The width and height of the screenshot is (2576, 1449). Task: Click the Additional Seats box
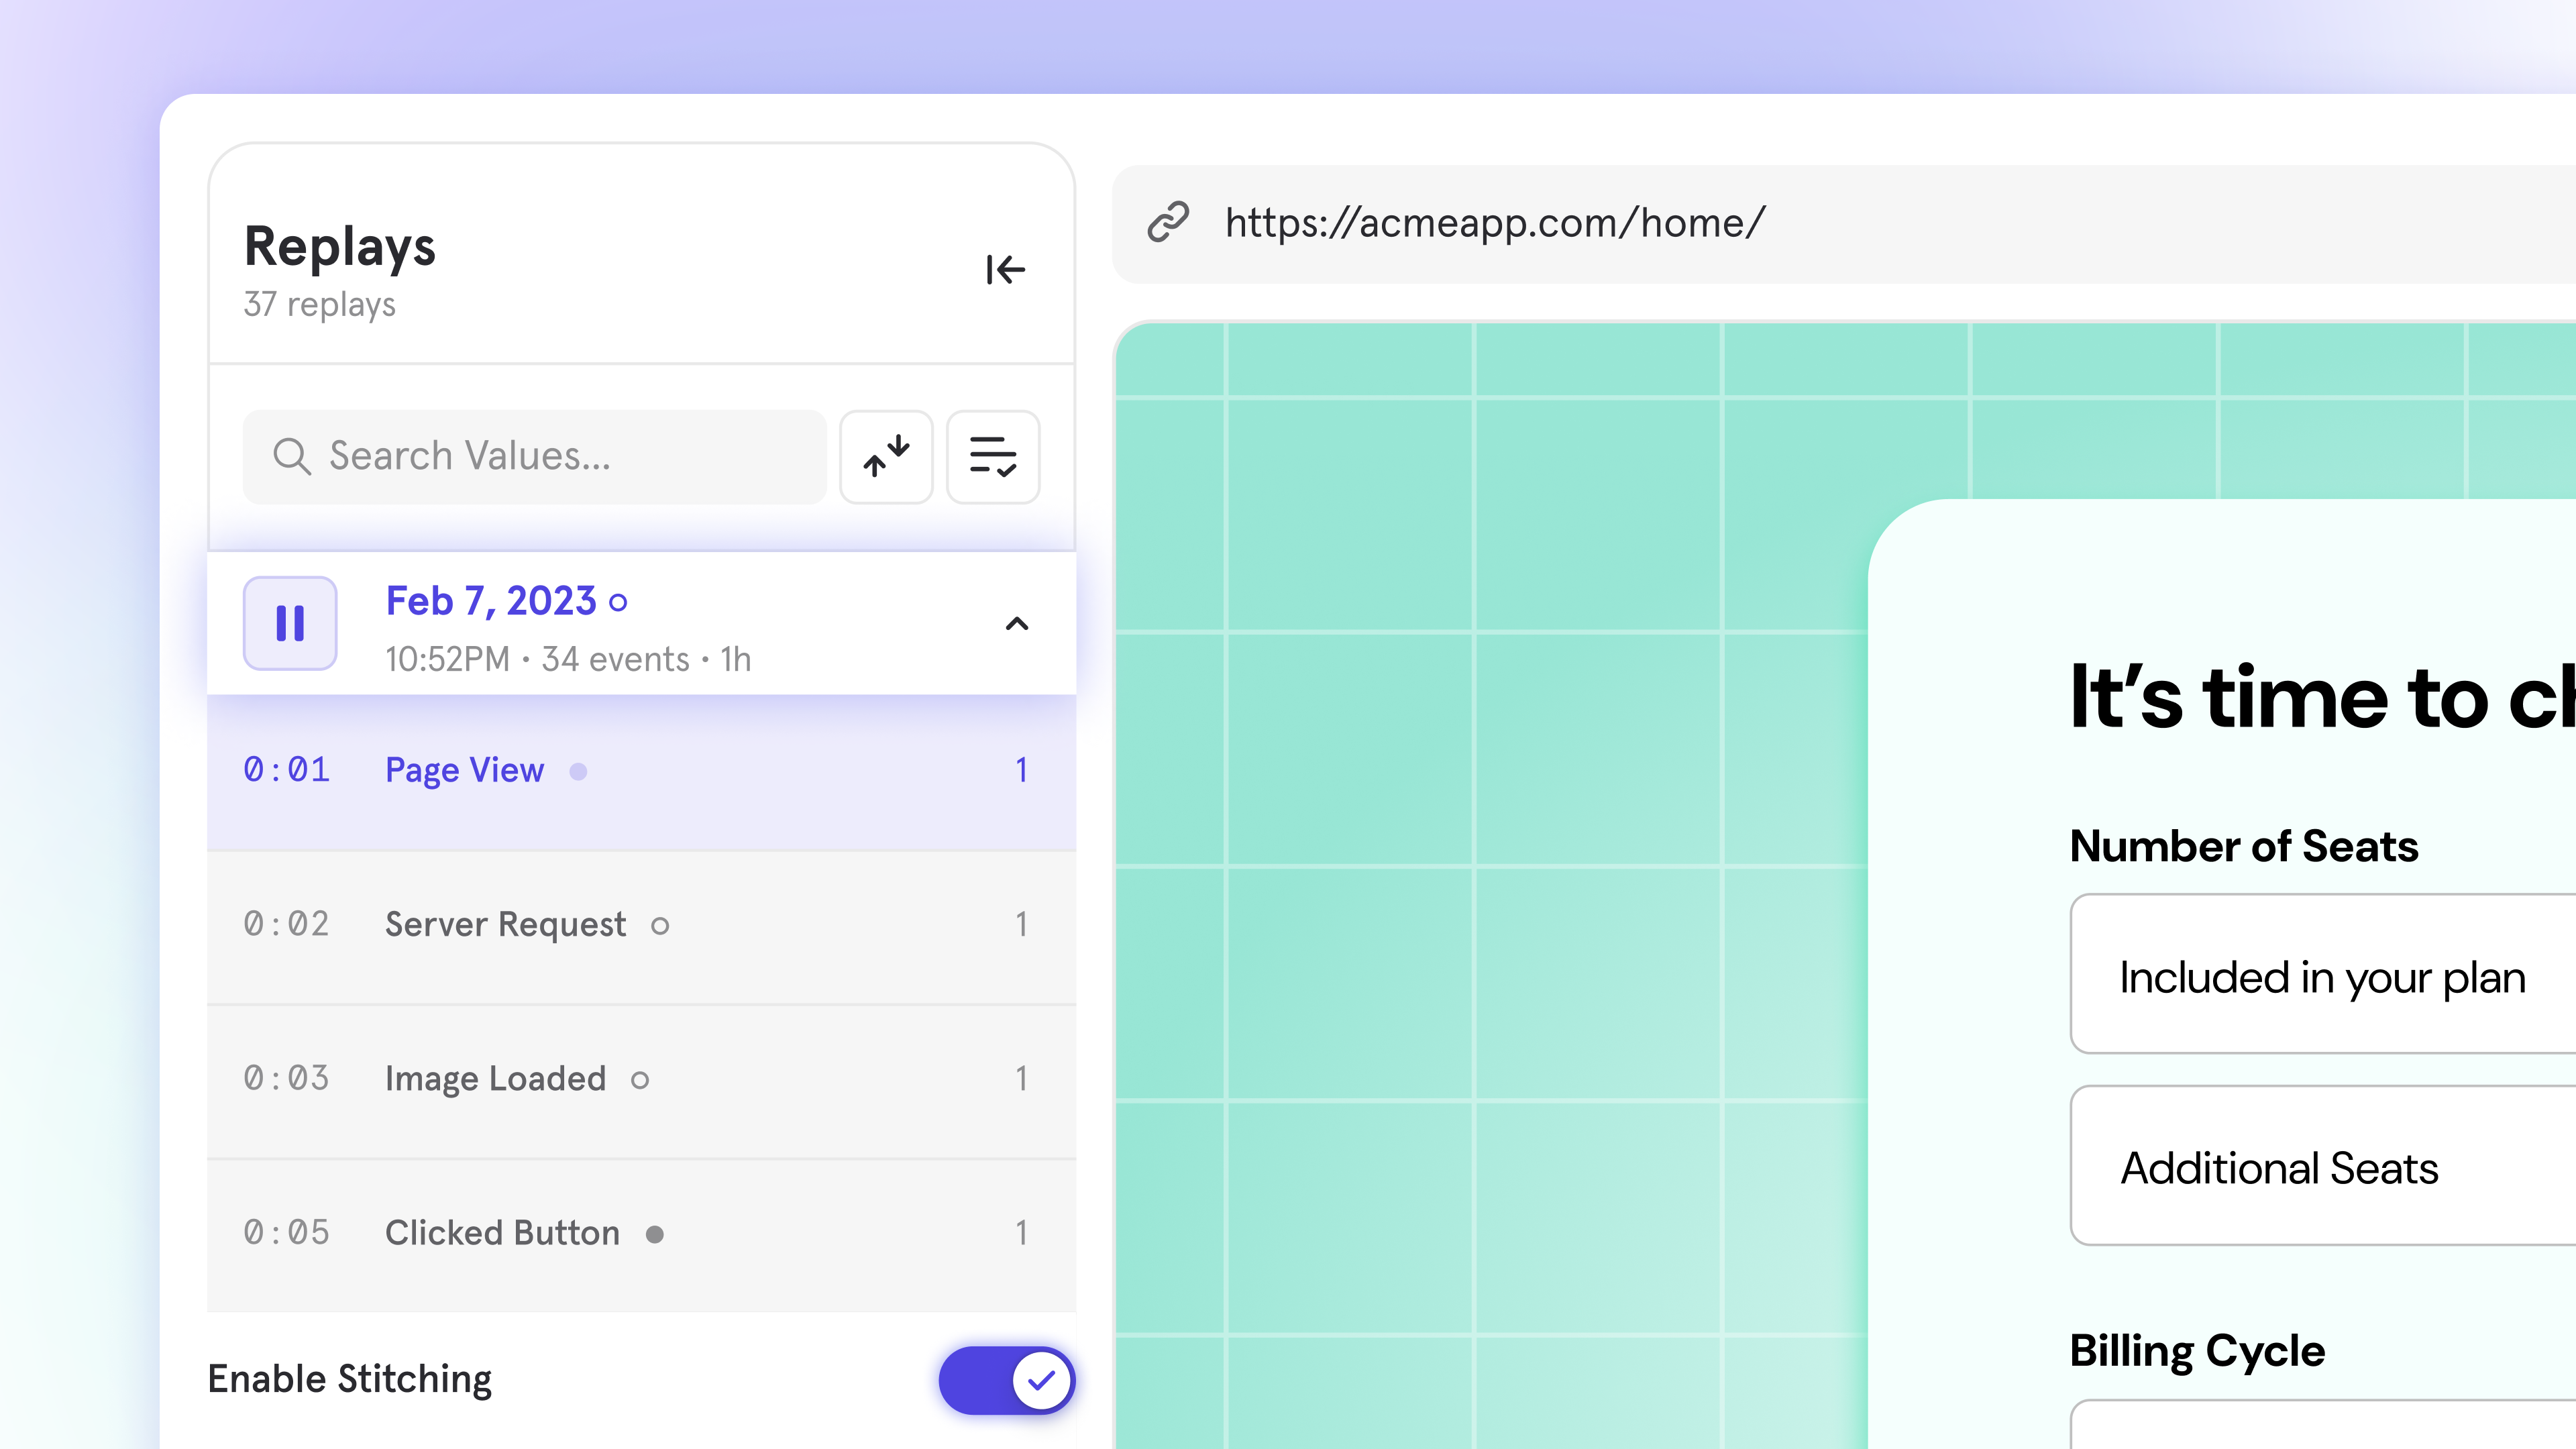pos(2323,1165)
